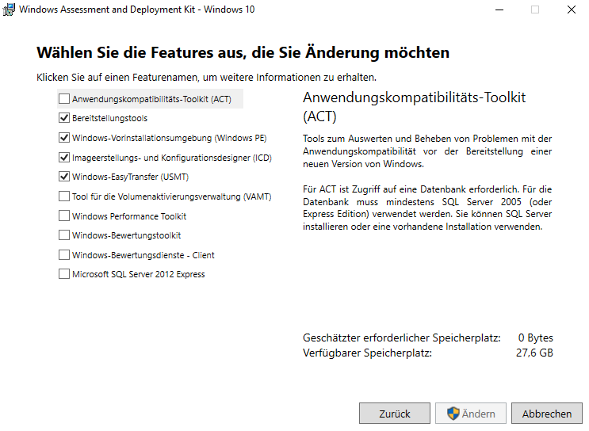Select the Windows Performance Toolkit feature name
The height and width of the screenshot is (431, 589).
click(x=129, y=216)
